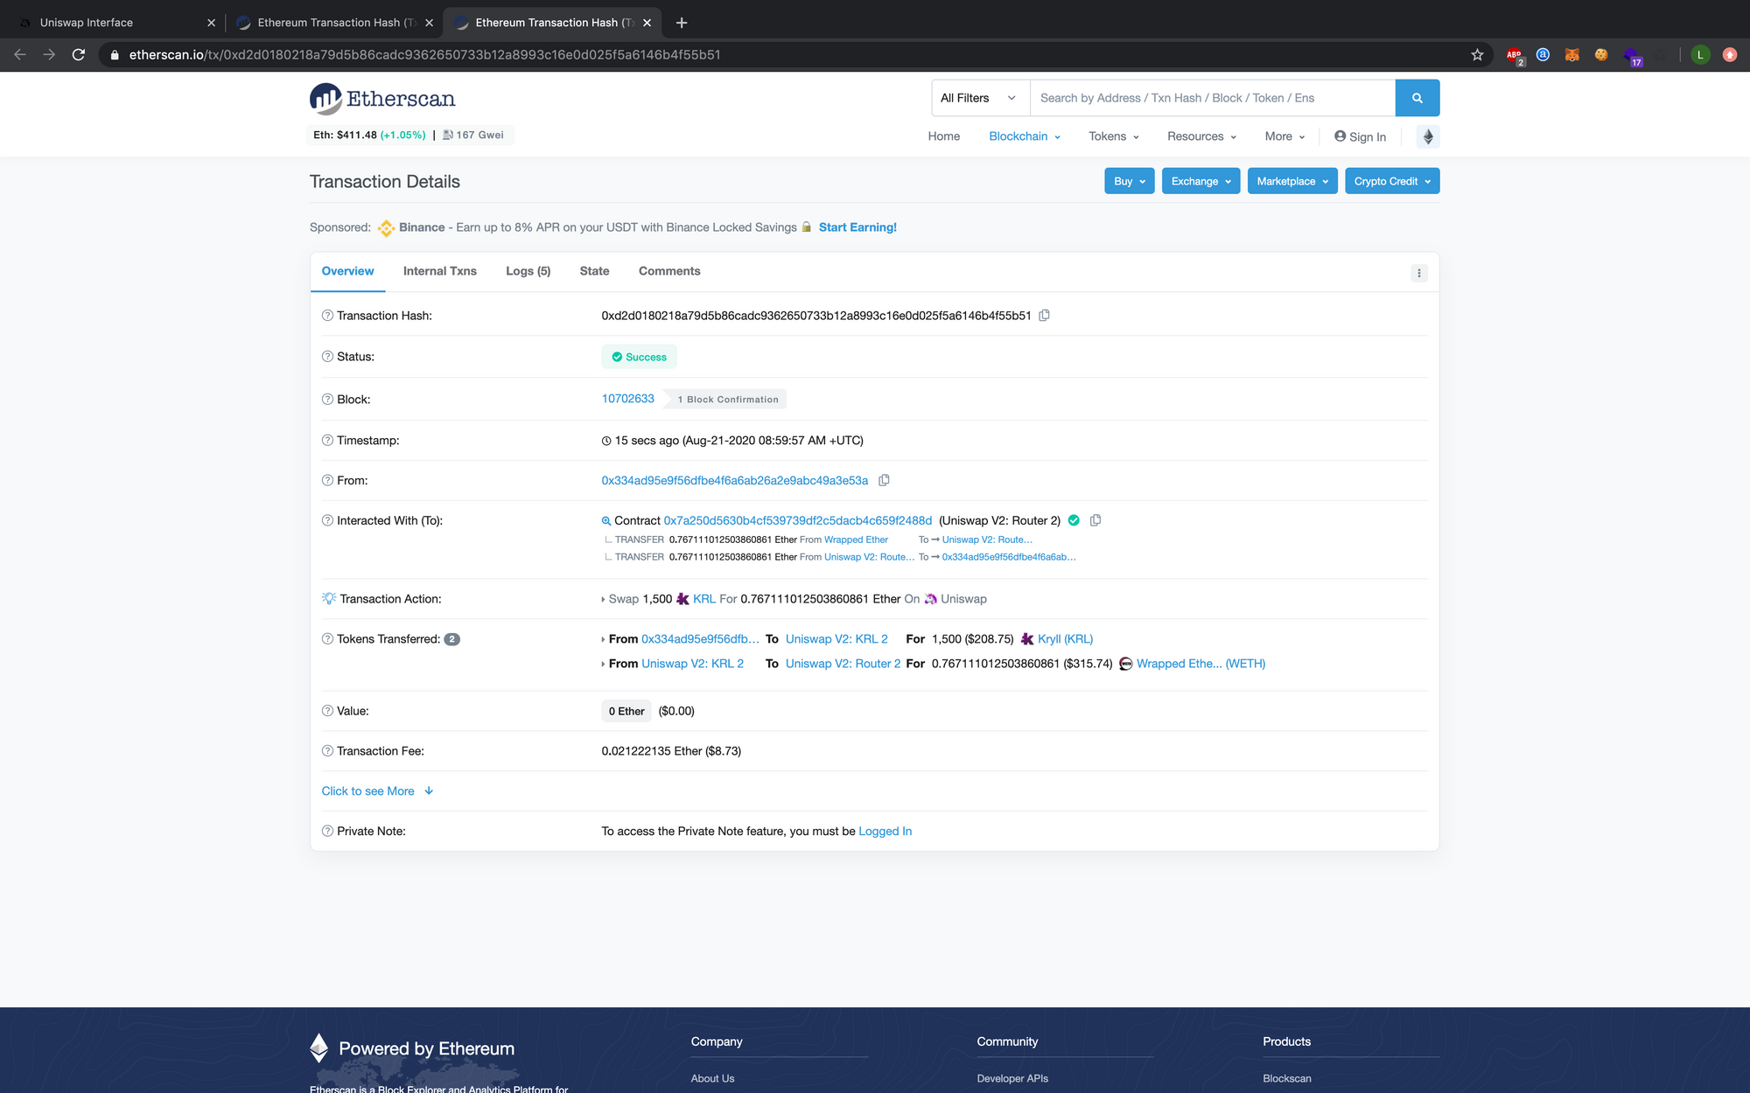Switch to the Uniswap Interface browser tab

tap(114, 23)
